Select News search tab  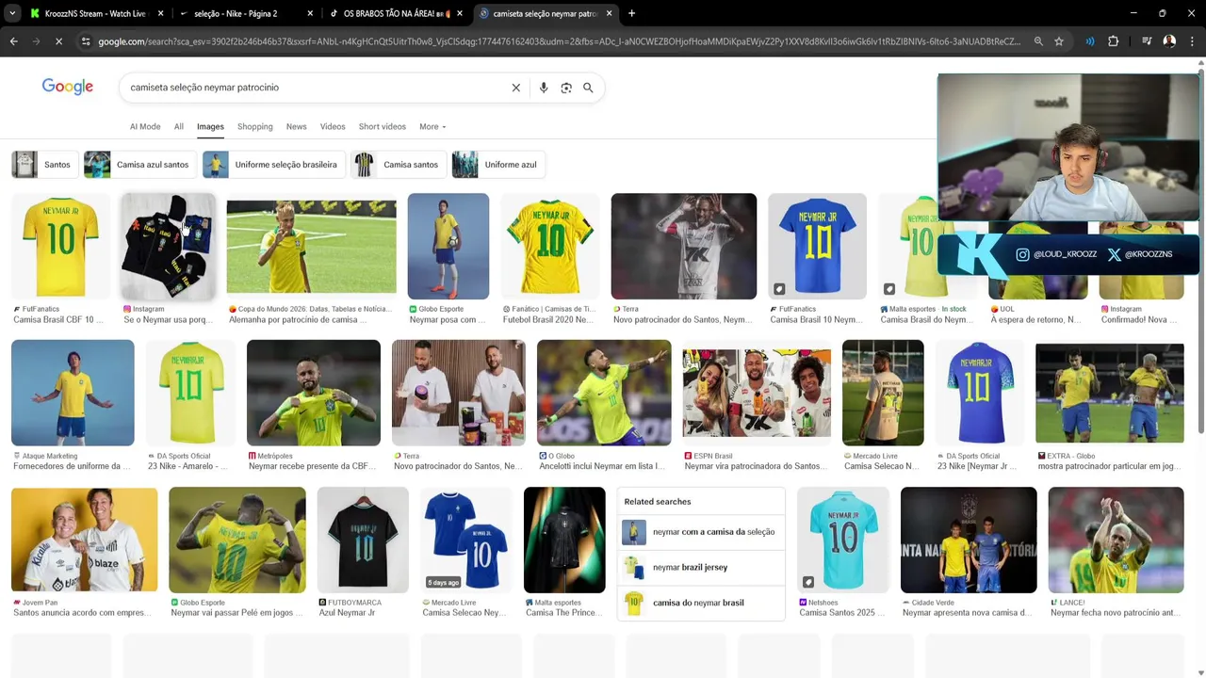point(296,126)
